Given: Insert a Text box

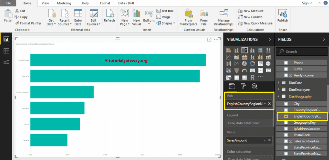Looking at the screenshot, I should [165, 11].
